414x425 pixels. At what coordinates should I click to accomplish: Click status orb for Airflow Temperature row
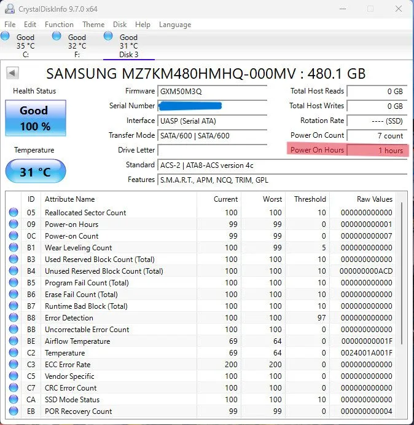point(14,341)
